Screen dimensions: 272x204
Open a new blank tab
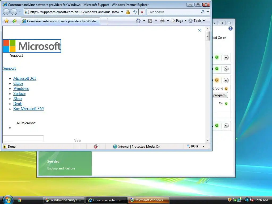[x=104, y=21]
